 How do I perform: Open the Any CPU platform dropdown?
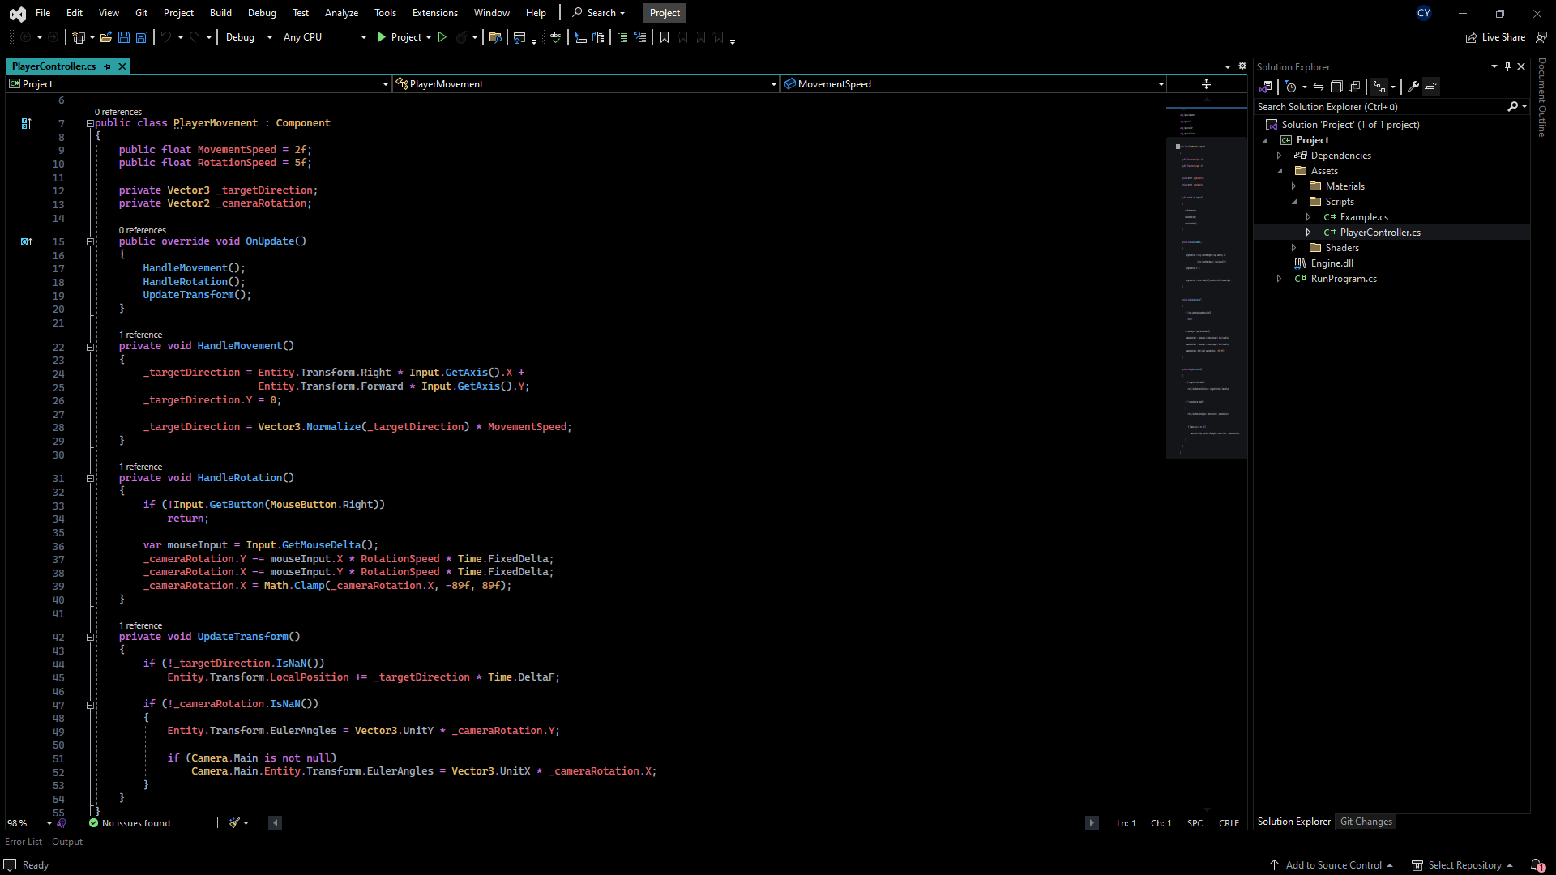324,37
